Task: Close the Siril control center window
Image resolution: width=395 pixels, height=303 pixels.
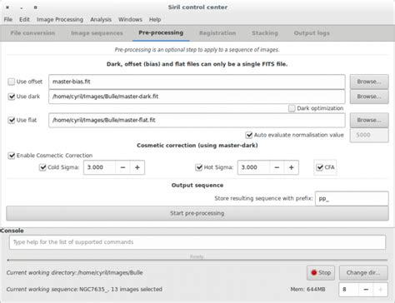Action: [x=7, y=7]
